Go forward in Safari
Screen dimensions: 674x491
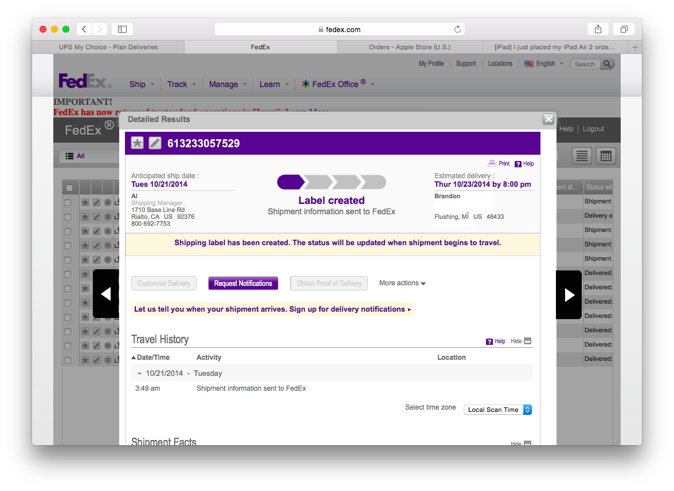[x=100, y=29]
